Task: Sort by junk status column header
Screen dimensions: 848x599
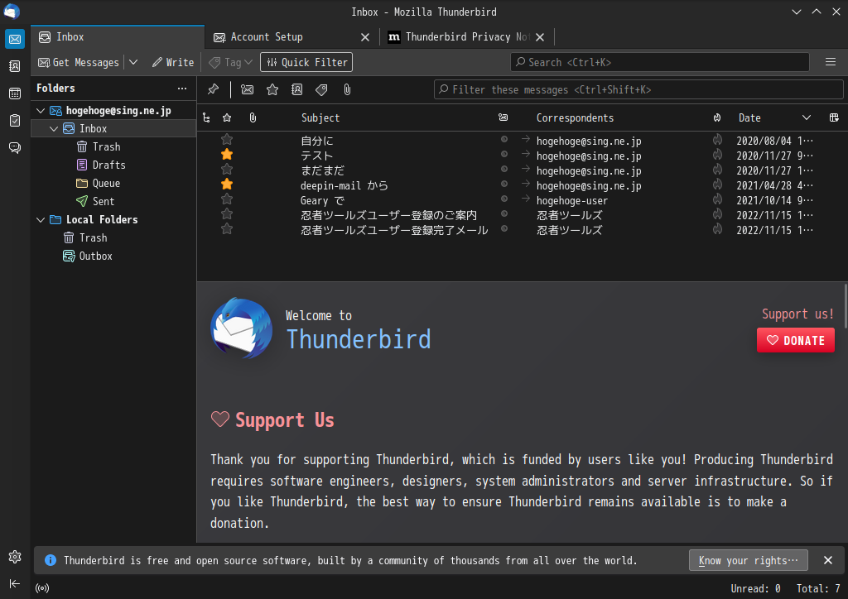Action: 717,117
